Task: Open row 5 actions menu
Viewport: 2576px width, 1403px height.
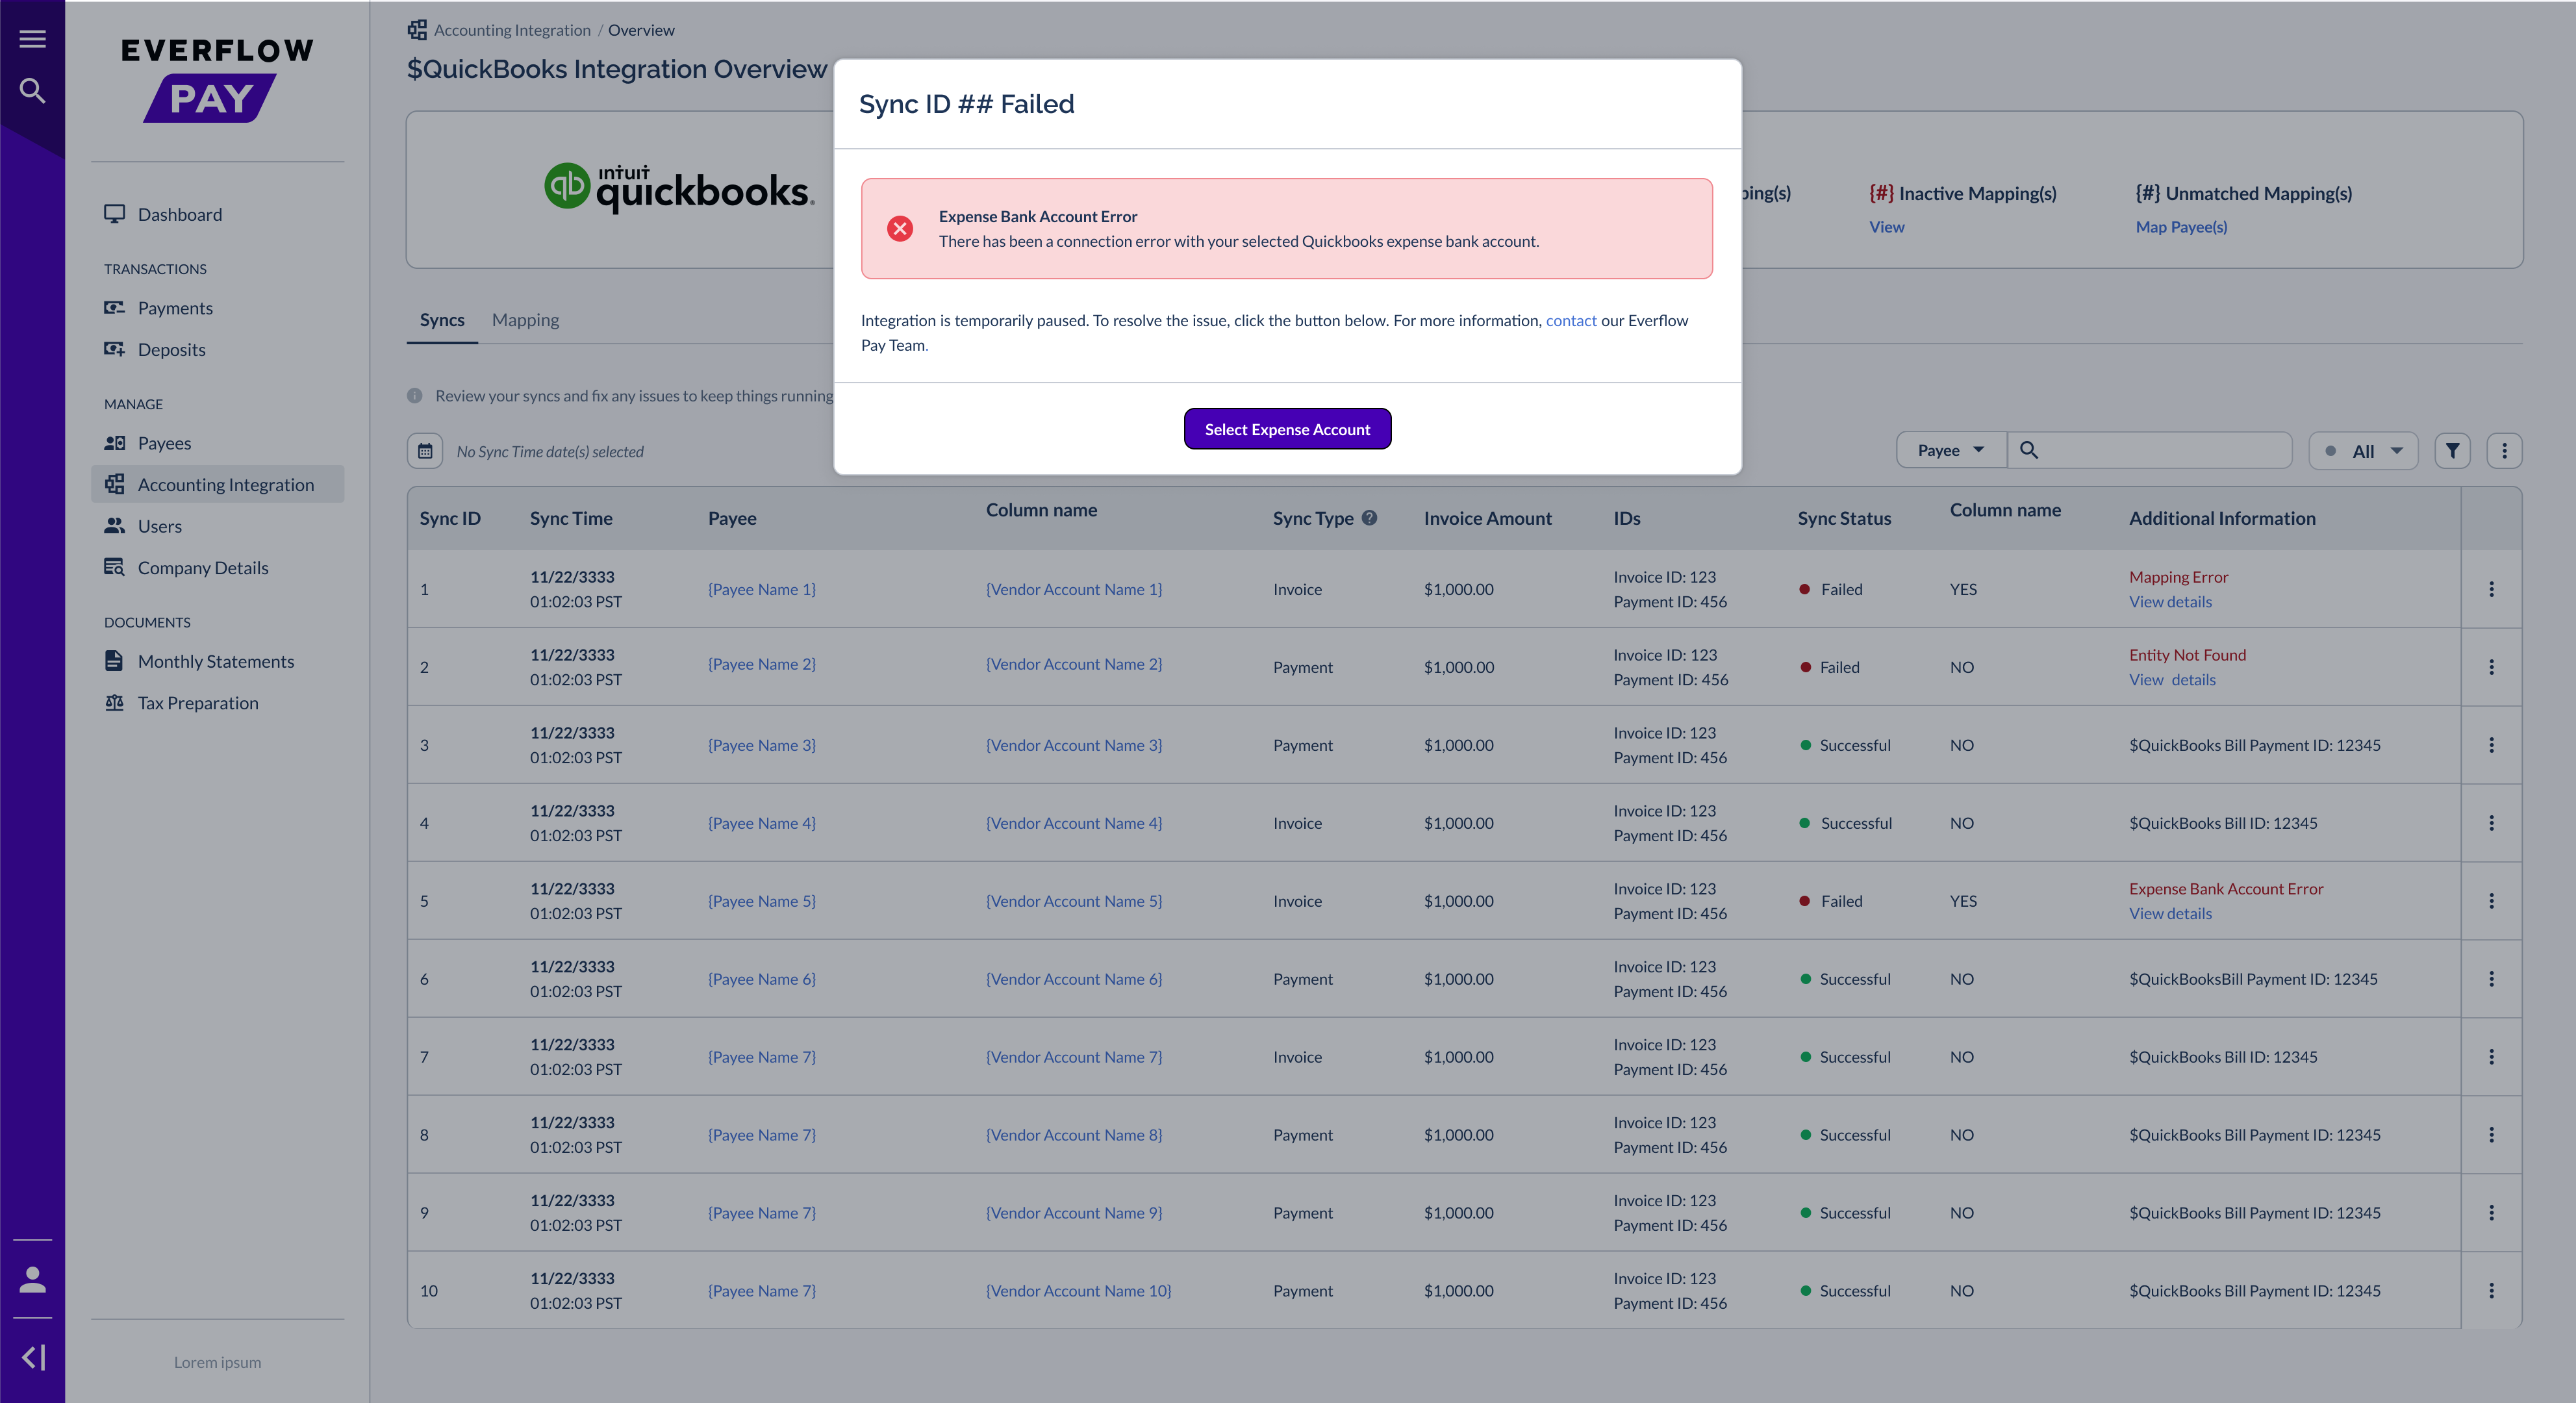Action: click(2491, 901)
